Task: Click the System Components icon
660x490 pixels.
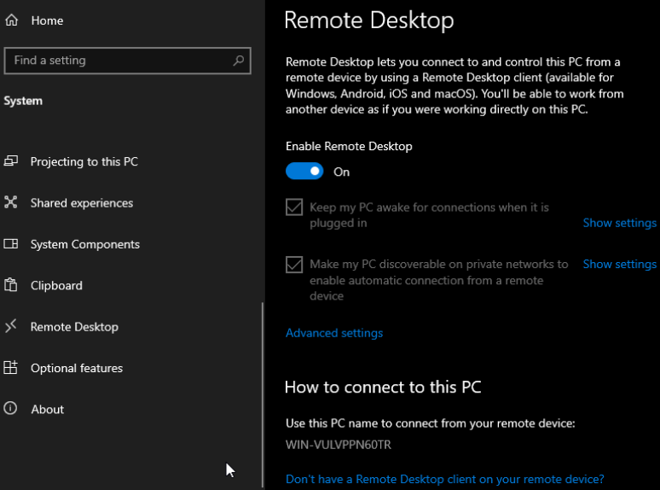Action: point(11,244)
